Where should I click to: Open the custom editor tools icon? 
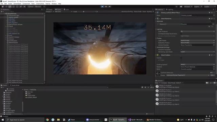tap(24, 6)
